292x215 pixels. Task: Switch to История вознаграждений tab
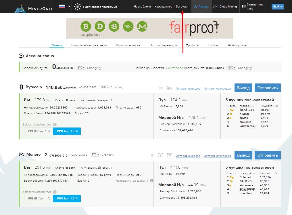click(x=89, y=45)
